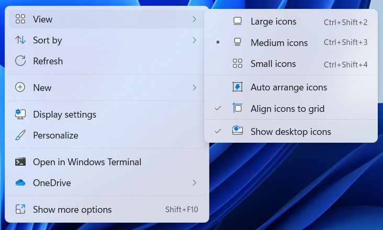Image resolution: width=383 pixels, height=230 pixels.
Task: Click the Sort by arrows icon
Action: [x=20, y=40]
